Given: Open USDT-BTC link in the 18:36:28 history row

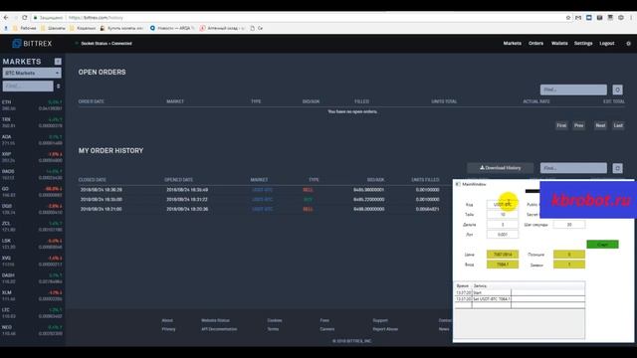Looking at the screenshot, I should (x=262, y=190).
